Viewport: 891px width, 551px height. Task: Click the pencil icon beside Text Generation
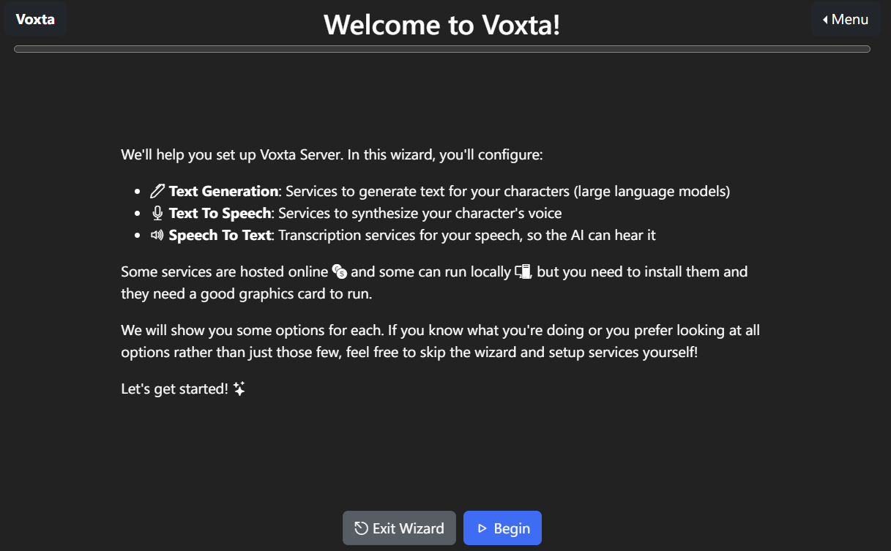[x=157, y=192]
